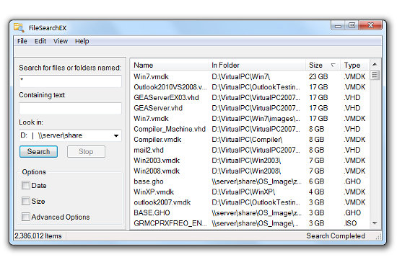Click folder path D:\VirtualPC\WinXP\
Viewport: 397px width, 265px height.
pyautogui.click(x=243, y=192)
